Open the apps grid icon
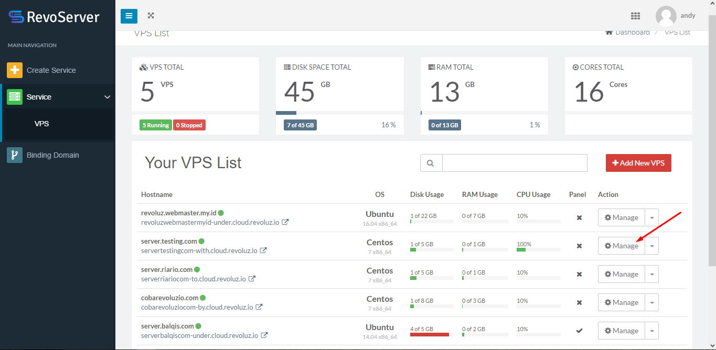The height and width of the screenshot is (350, 716). (635, 16)
